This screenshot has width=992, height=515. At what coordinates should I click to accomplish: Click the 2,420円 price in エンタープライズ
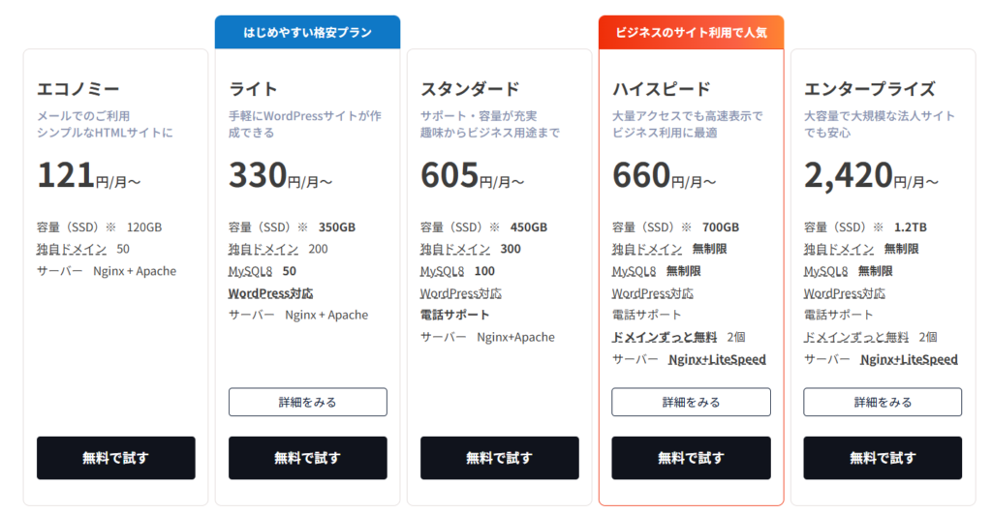tap(849, 175)
